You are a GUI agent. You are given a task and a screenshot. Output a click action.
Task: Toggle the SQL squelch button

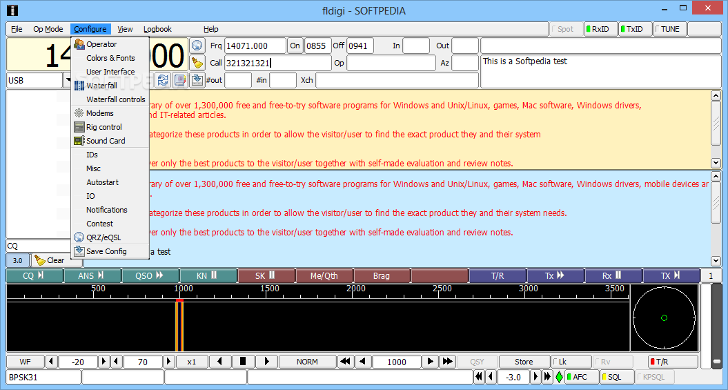(x=617, y=377)
